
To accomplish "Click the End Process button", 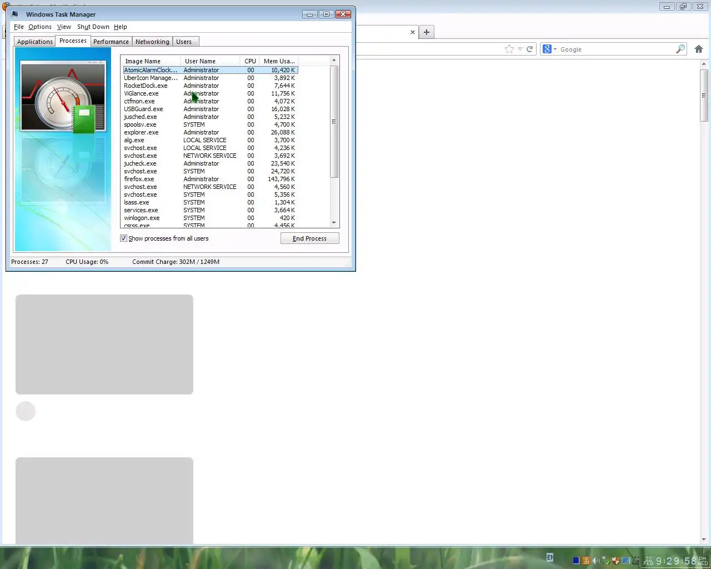I will [310, 238].
